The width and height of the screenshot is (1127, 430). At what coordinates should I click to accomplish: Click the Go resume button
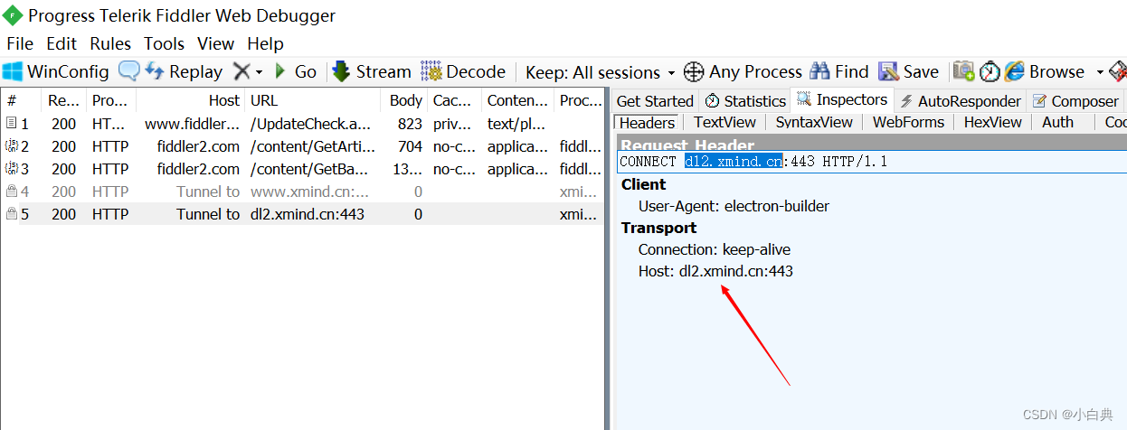[295, 71]
